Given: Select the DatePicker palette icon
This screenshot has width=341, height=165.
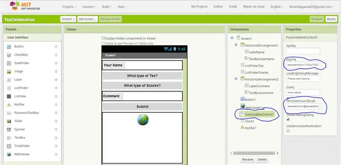Looking at the screenshot, I should [9, 63].
